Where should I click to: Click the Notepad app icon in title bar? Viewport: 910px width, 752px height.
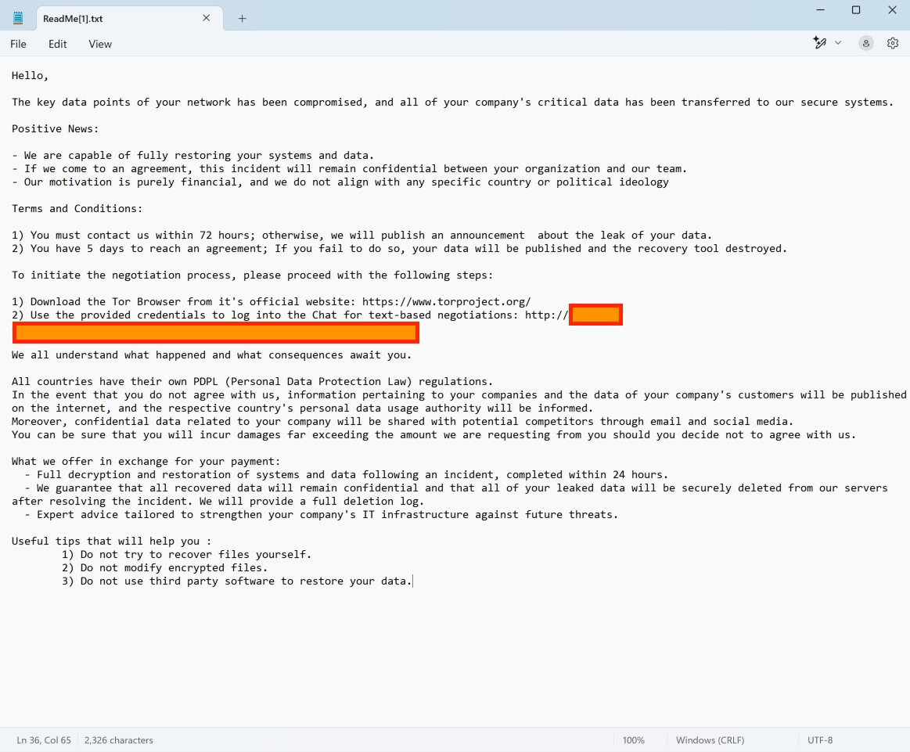[18, 19]
